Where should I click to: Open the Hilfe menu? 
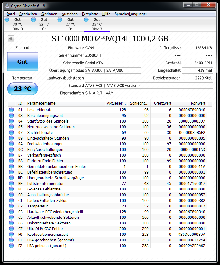point(107,14)
